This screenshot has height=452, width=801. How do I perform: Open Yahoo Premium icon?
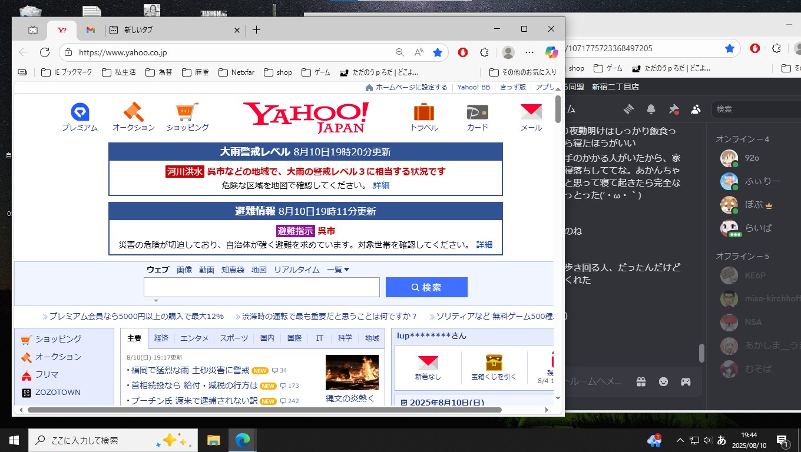[80, 111]
